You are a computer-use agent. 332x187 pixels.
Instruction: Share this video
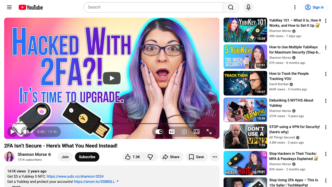171,157
